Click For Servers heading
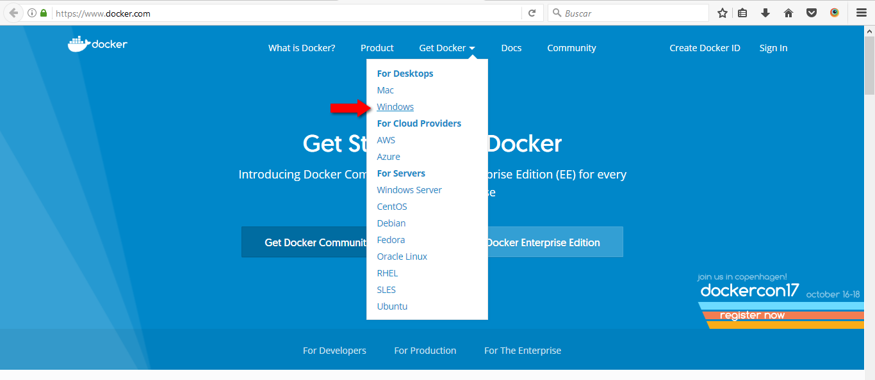The width and height of the screenshot is (875, 380). pos(401,173)
